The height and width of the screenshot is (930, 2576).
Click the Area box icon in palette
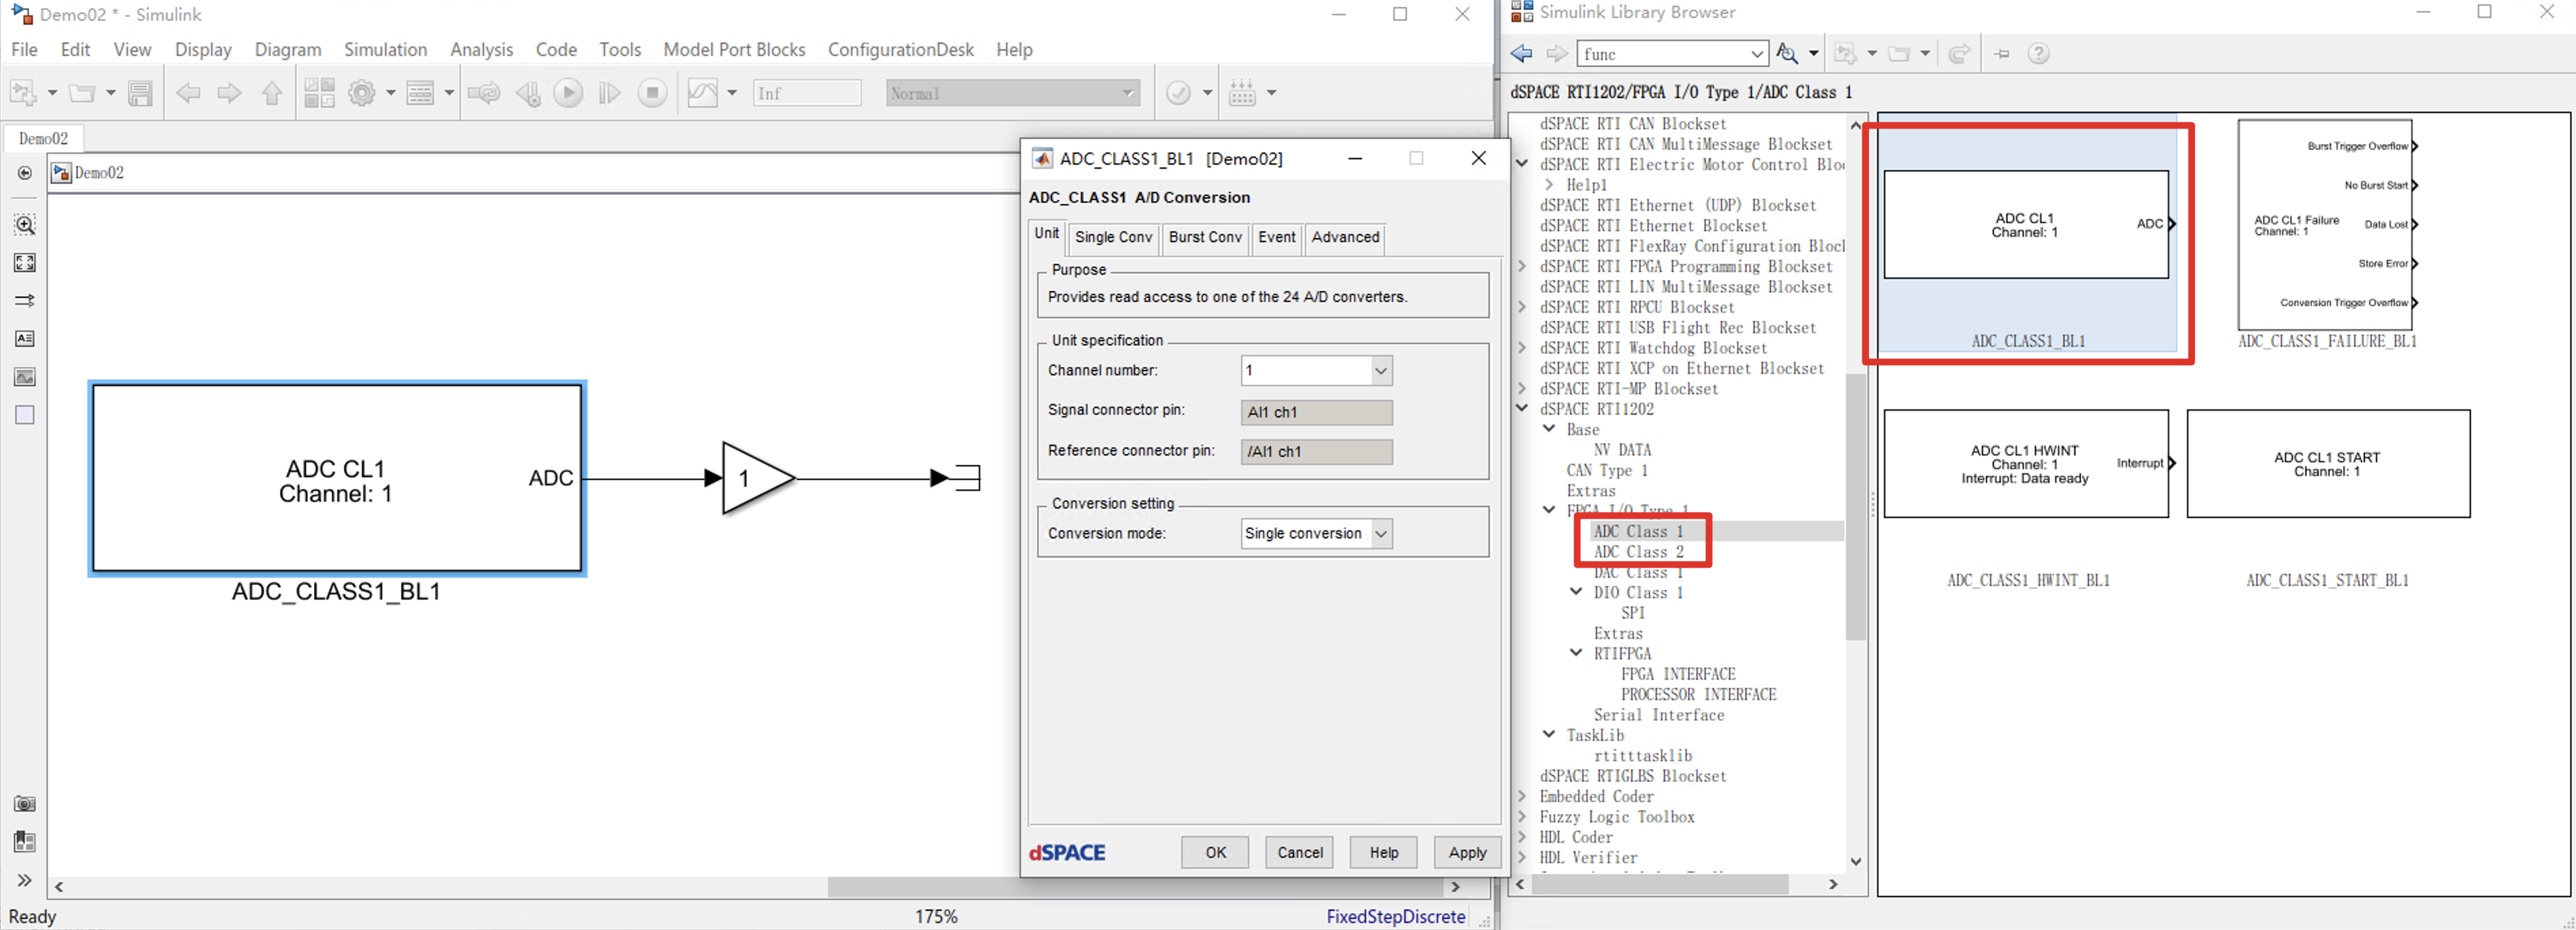pos(25,415)
